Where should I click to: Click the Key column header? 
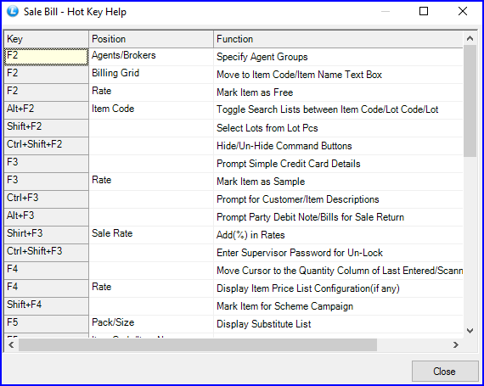47,39
